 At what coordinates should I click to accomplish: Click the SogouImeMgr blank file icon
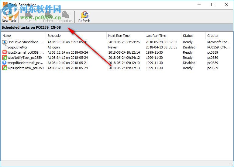[x=5, y=47]
